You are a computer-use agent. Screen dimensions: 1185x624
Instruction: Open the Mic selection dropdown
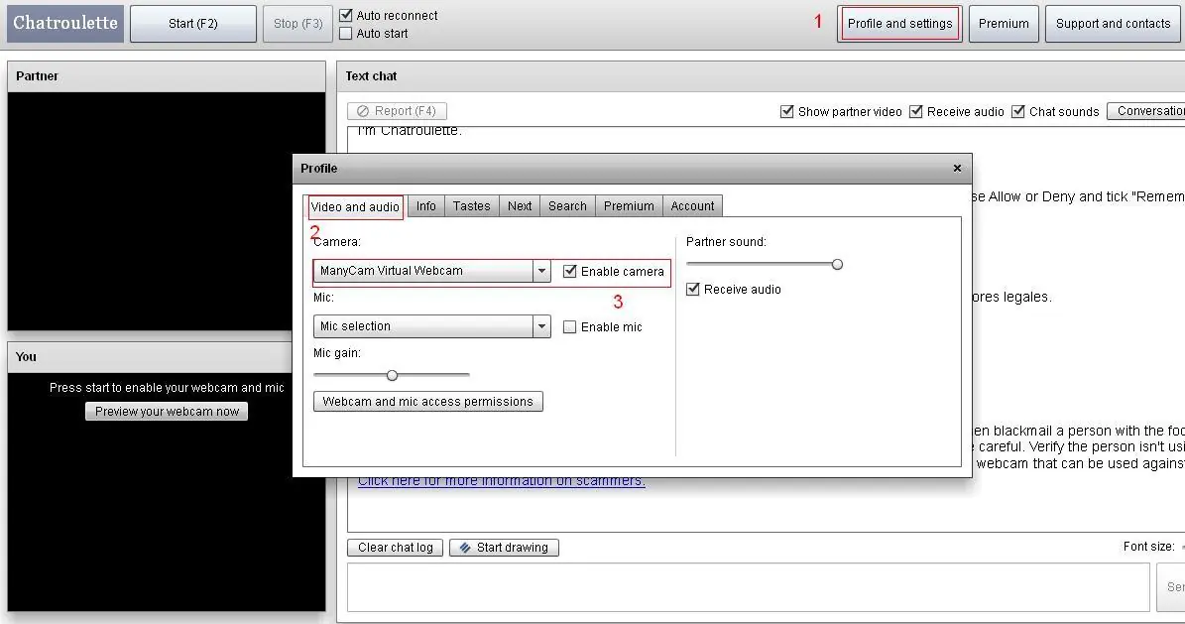coord(432,326)
